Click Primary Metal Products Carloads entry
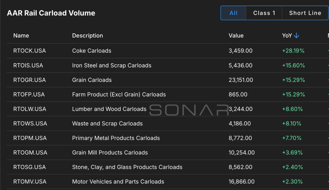This screenshot has width=329, height=190. coord(116,138)
